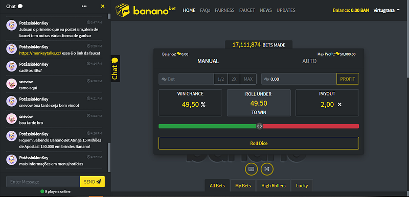Click the Balance 0.00 label in the bet panel
409x197 pixels.
[175, 54]
